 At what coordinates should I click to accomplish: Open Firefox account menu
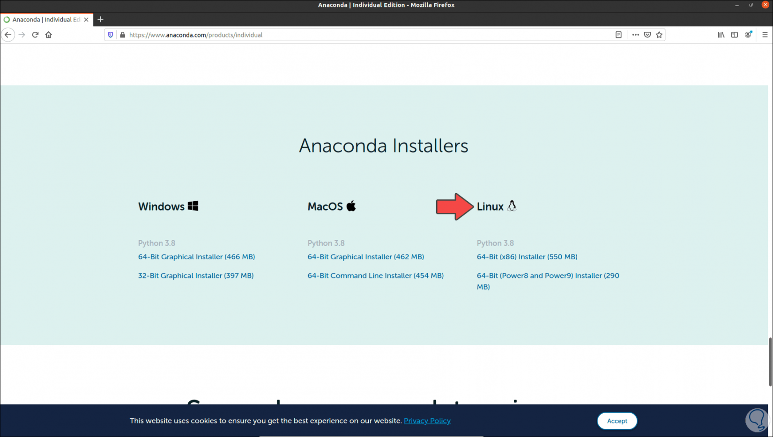coord(748,35)
